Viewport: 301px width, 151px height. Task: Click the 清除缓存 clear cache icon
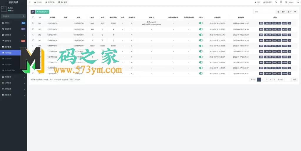[x=267, y=2]
